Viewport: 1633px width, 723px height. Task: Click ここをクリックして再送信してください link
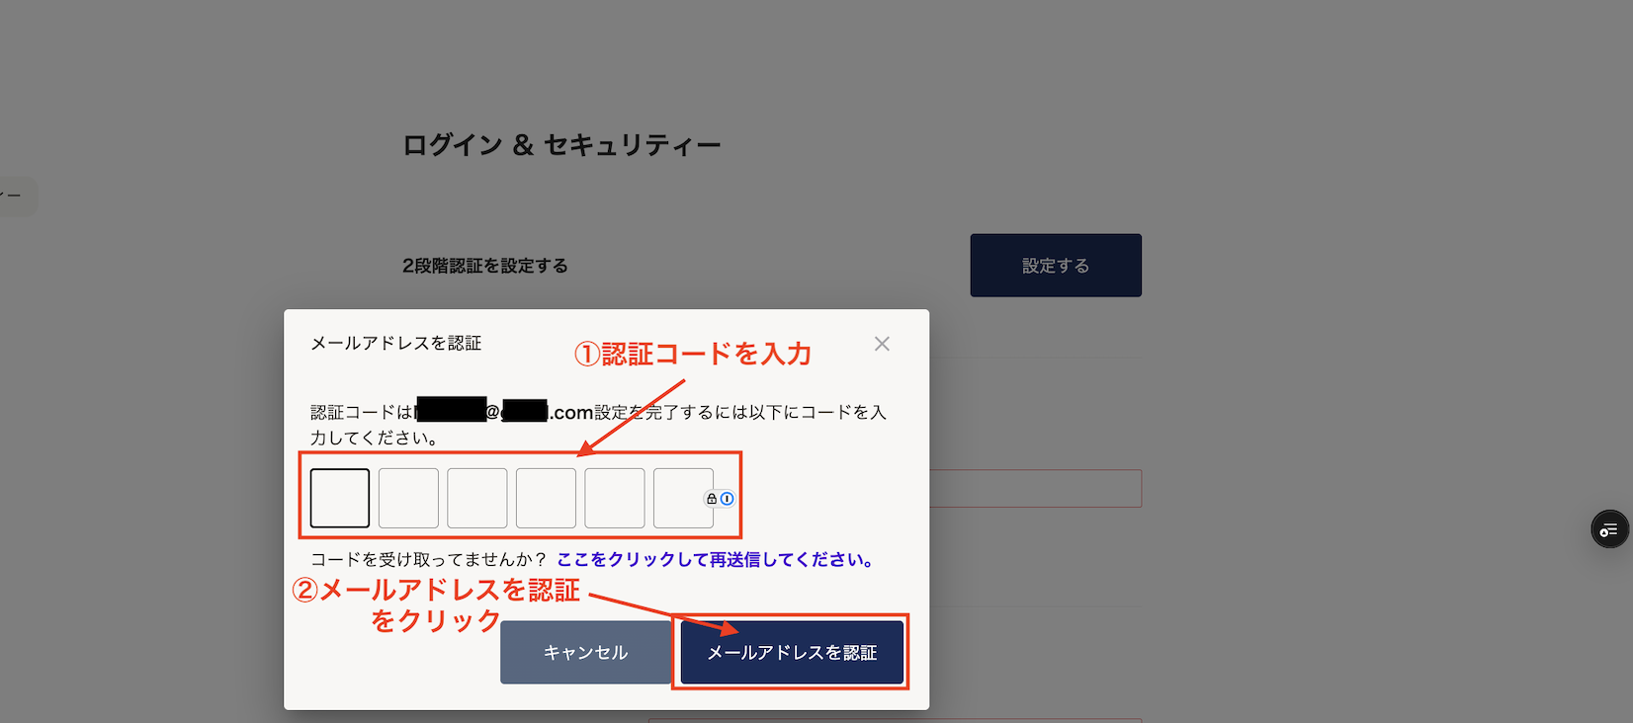coord(716,560)
